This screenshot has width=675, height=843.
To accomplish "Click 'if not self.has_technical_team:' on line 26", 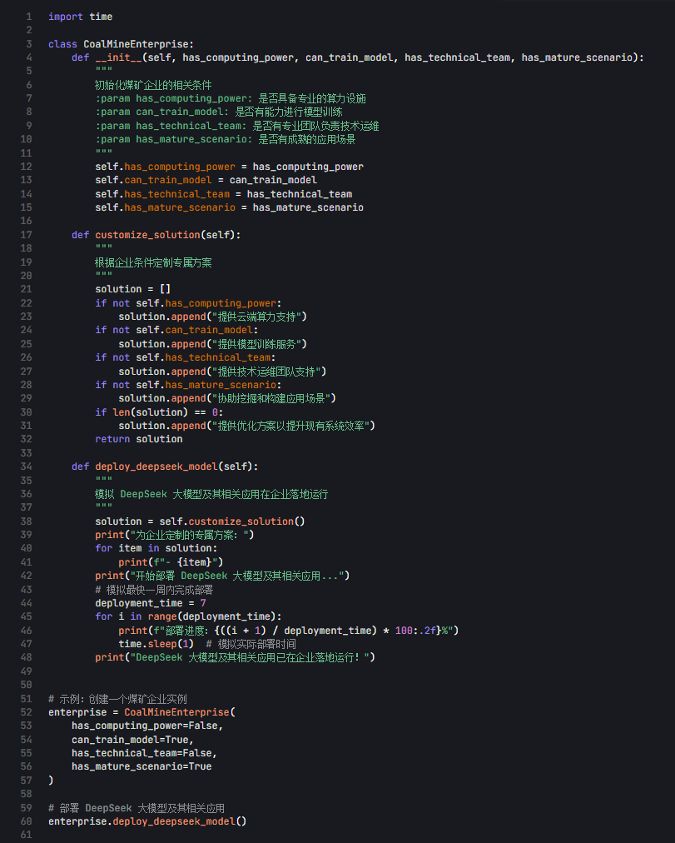I will click(x=186, y=357).
